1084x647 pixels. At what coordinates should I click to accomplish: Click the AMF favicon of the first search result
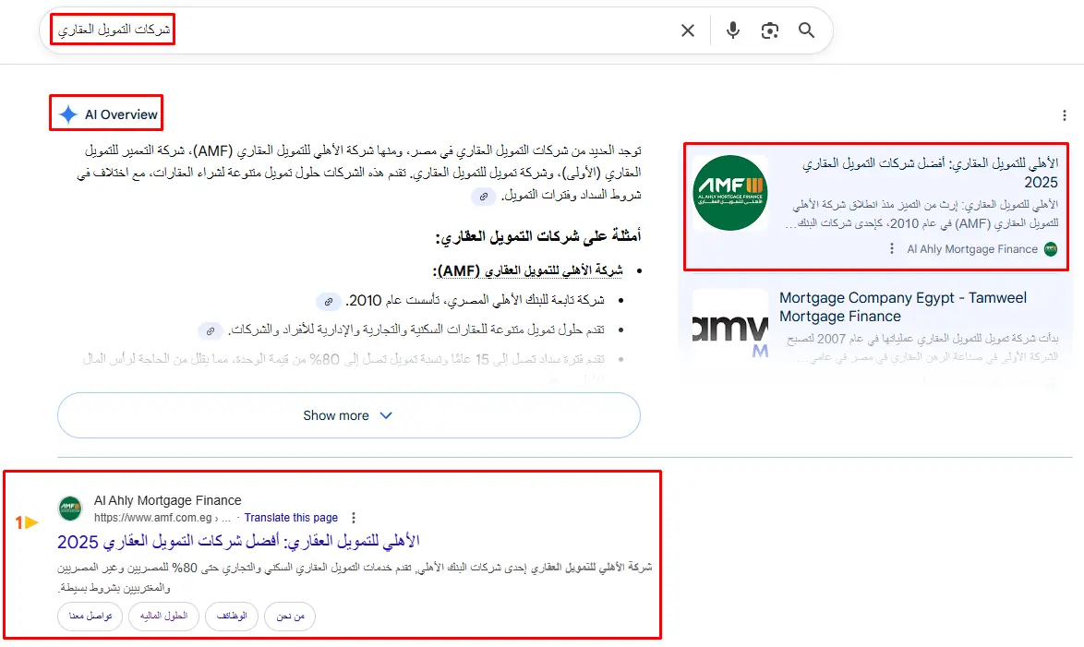[70, 509]
